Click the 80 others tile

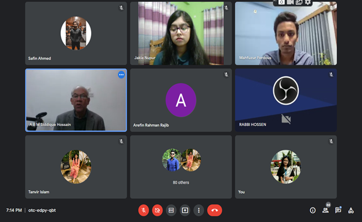click(x=181, y=167)
